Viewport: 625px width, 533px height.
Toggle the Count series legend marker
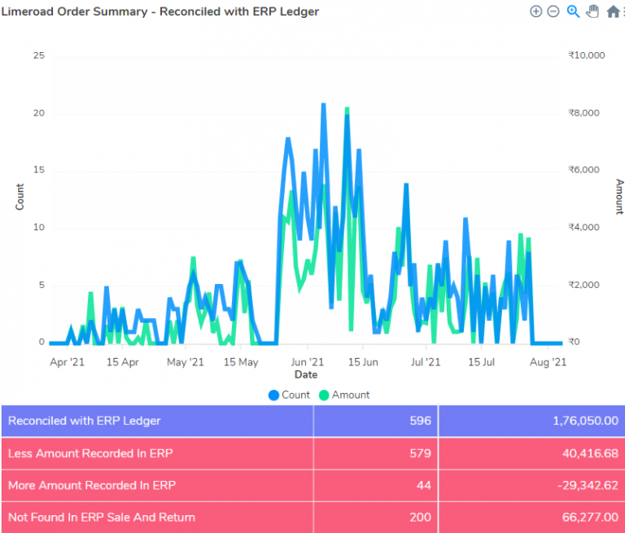click(x=273, y=395)
